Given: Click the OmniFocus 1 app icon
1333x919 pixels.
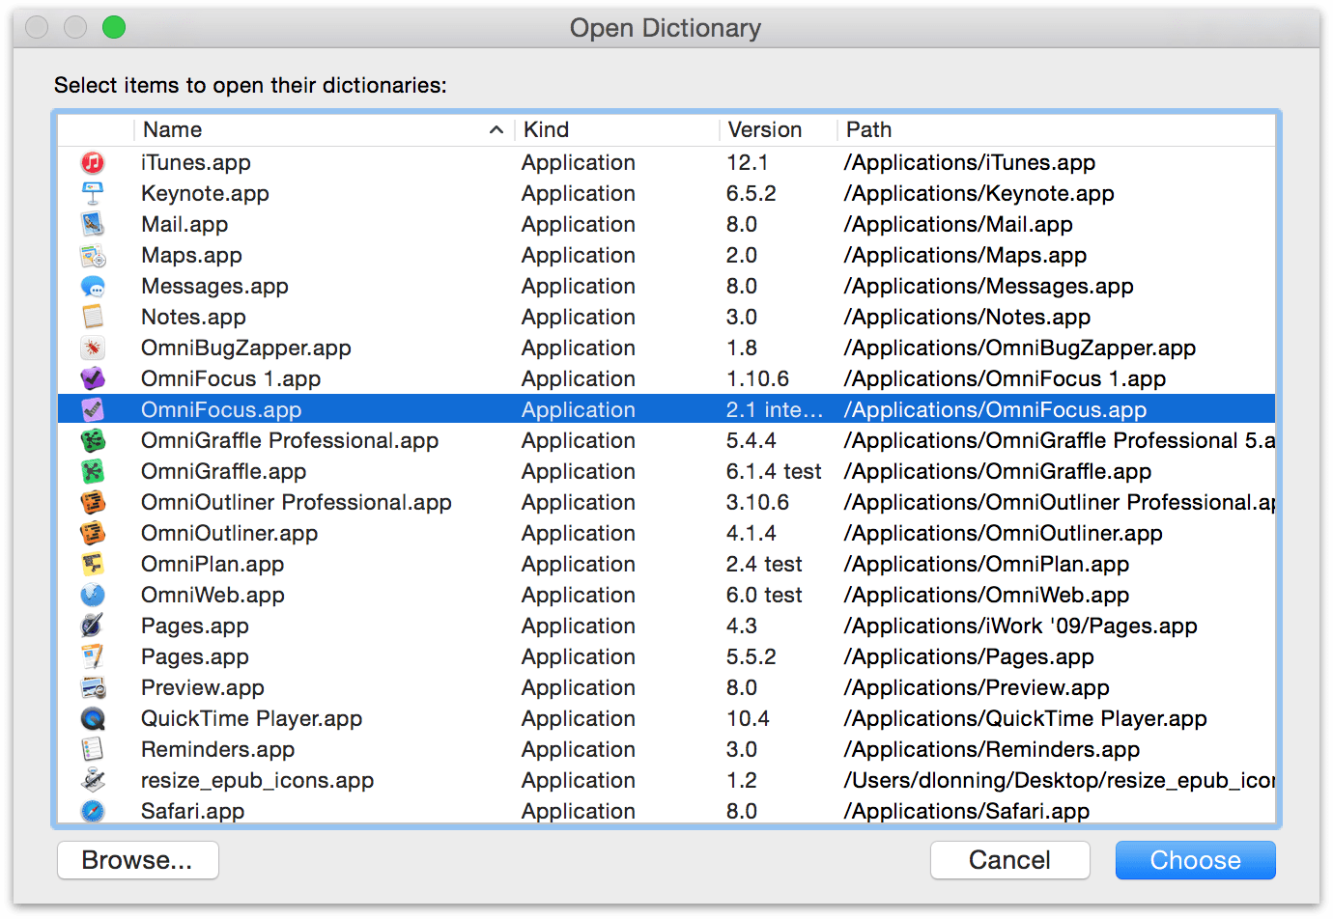Looking at the screenshot, I should pyautogui.click(x=93, y=378).
